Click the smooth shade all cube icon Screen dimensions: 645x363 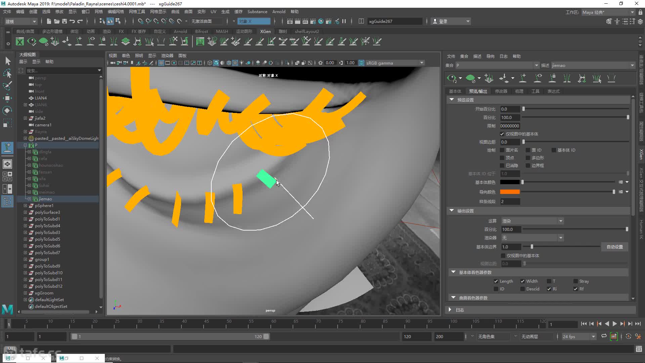point(216,63)
